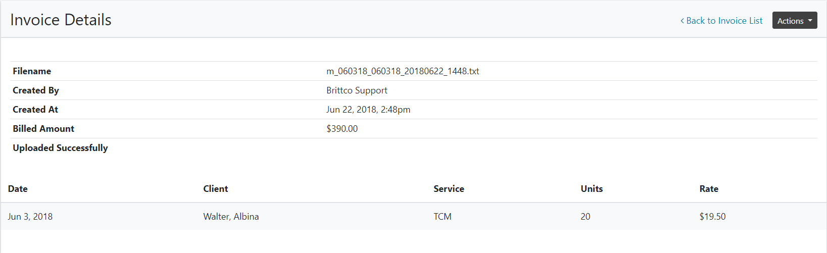Click the Service column header
Viewport: 827px width, 253px height.
point(449,189)
